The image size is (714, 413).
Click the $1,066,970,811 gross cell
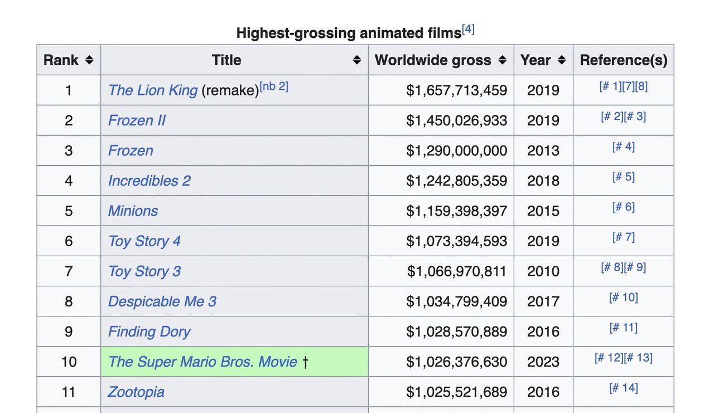457,271
